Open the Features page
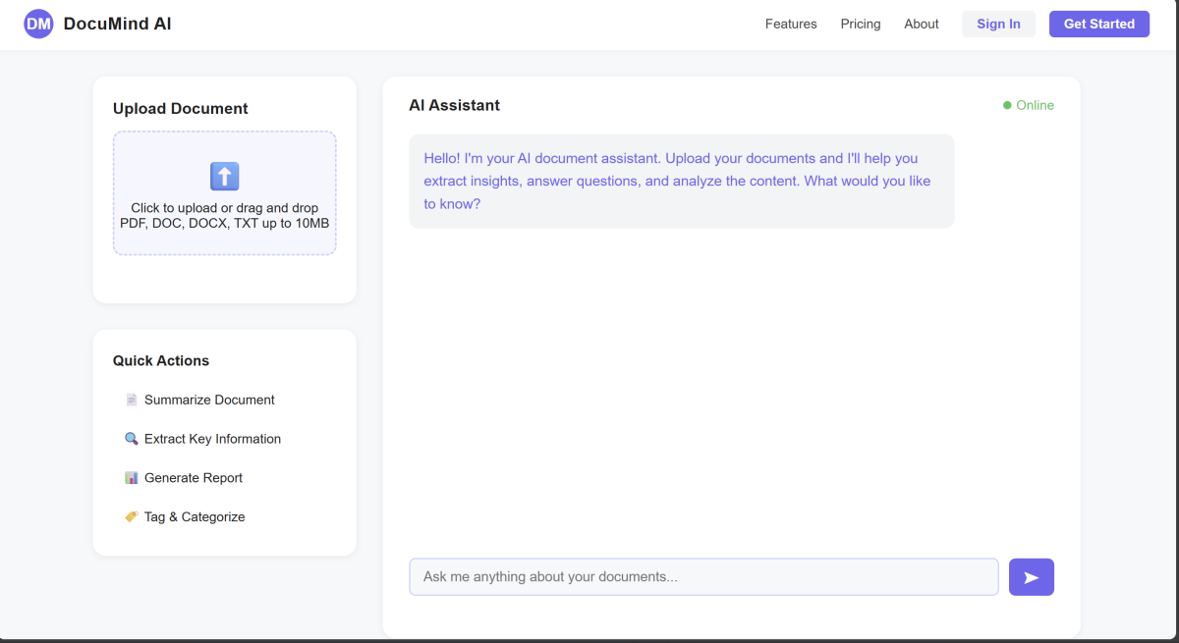1179x643 pixels. 791,24
